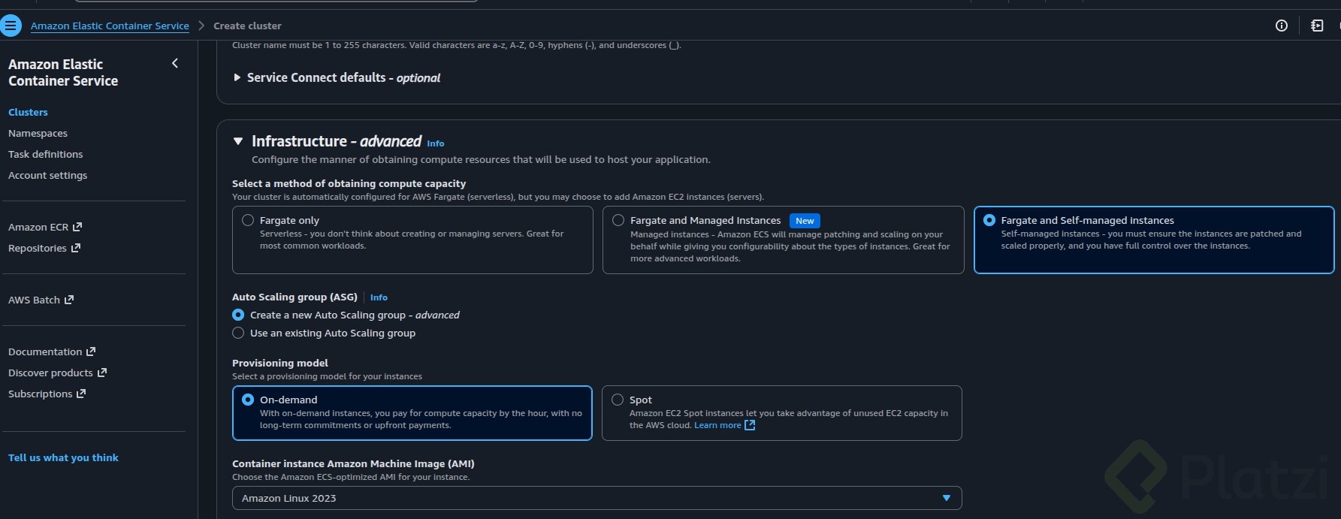1341x519 pixels.
Task: Open Task definitions in the sidebar
Action: click(x=46, y=154)
